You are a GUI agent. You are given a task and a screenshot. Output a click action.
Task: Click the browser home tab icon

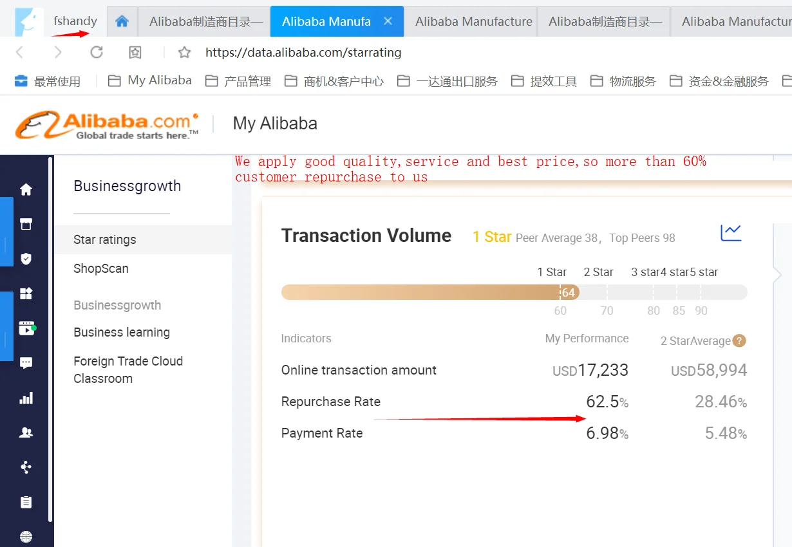pyautogui.click(x=122, y=21)
